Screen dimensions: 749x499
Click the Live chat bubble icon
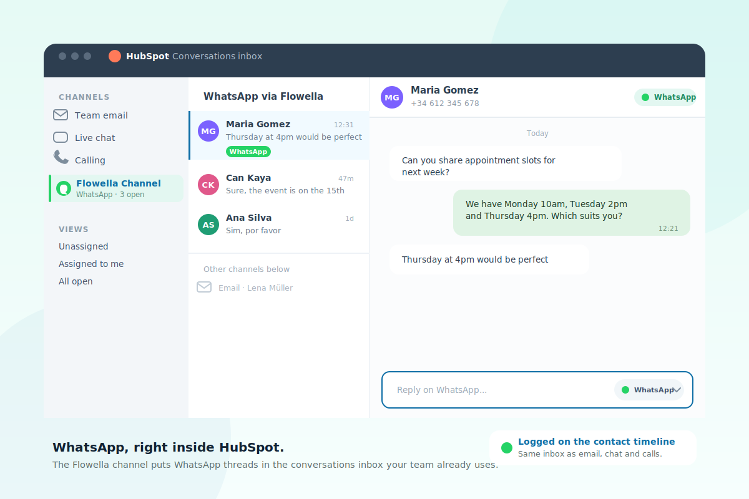(61, 137)
